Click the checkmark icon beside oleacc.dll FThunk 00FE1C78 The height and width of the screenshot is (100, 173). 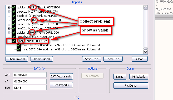click(14, 12)
